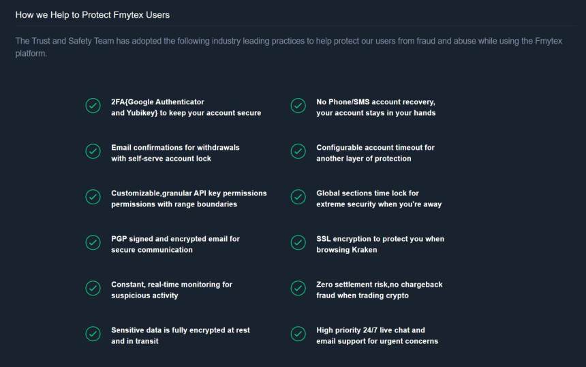Click the checkmark beside Constant real-time monitoring
The image size is (586, 367).
click(93, 288)
